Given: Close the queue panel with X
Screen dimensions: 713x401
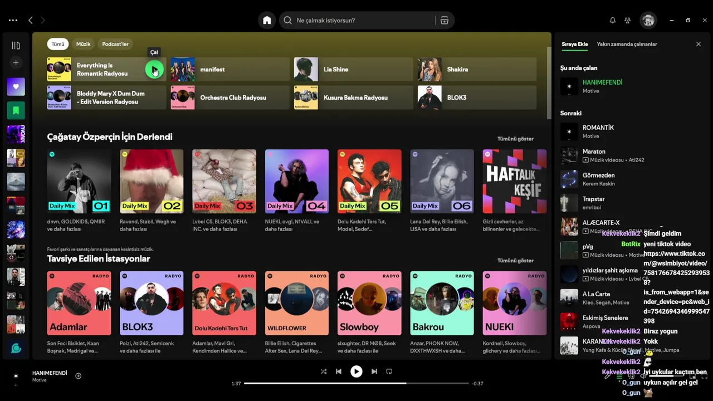Looking at the screenshot, I should (699, 44).
